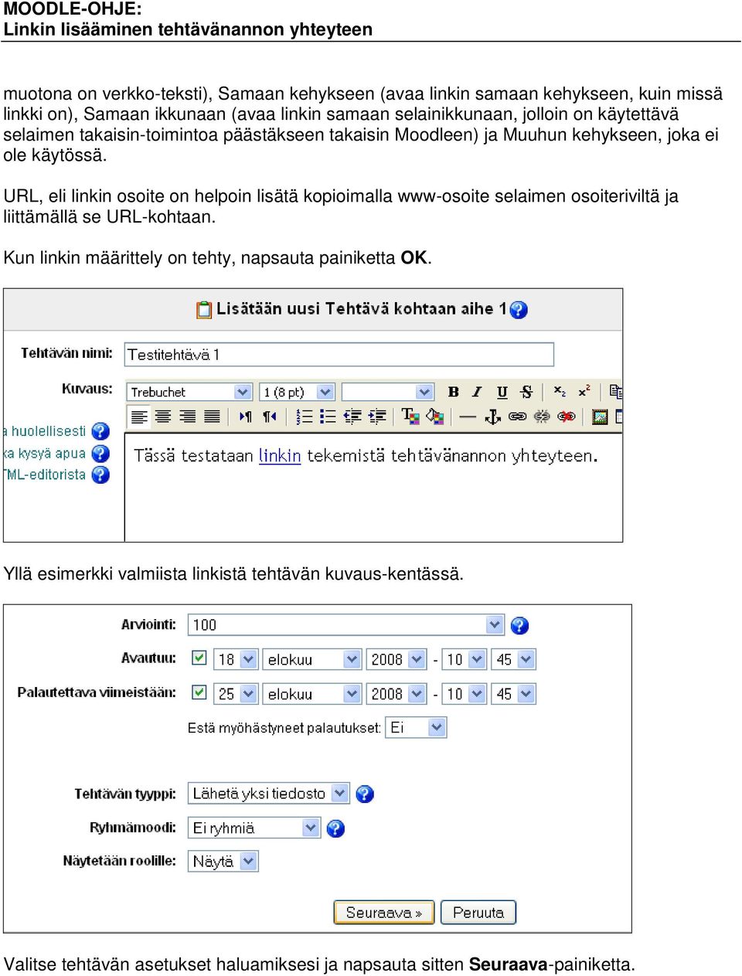
Task: Center align the text
Action: pyautogui.click(x=163, y=417)
